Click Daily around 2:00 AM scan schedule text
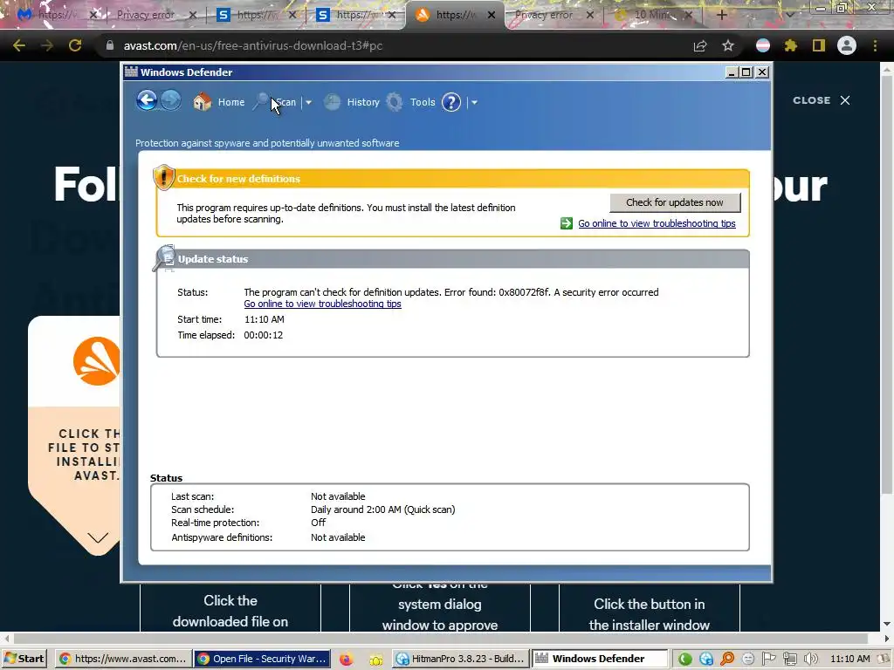The width and height of the screenshot is (894, 670). coord(382,509)
